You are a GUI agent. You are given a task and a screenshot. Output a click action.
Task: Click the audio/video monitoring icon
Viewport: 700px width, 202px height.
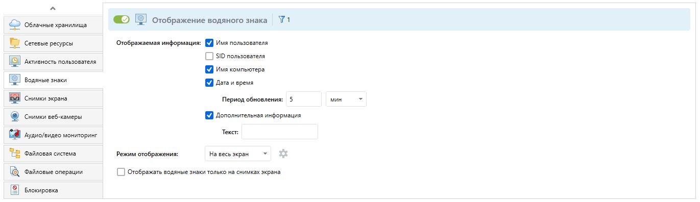15,135
